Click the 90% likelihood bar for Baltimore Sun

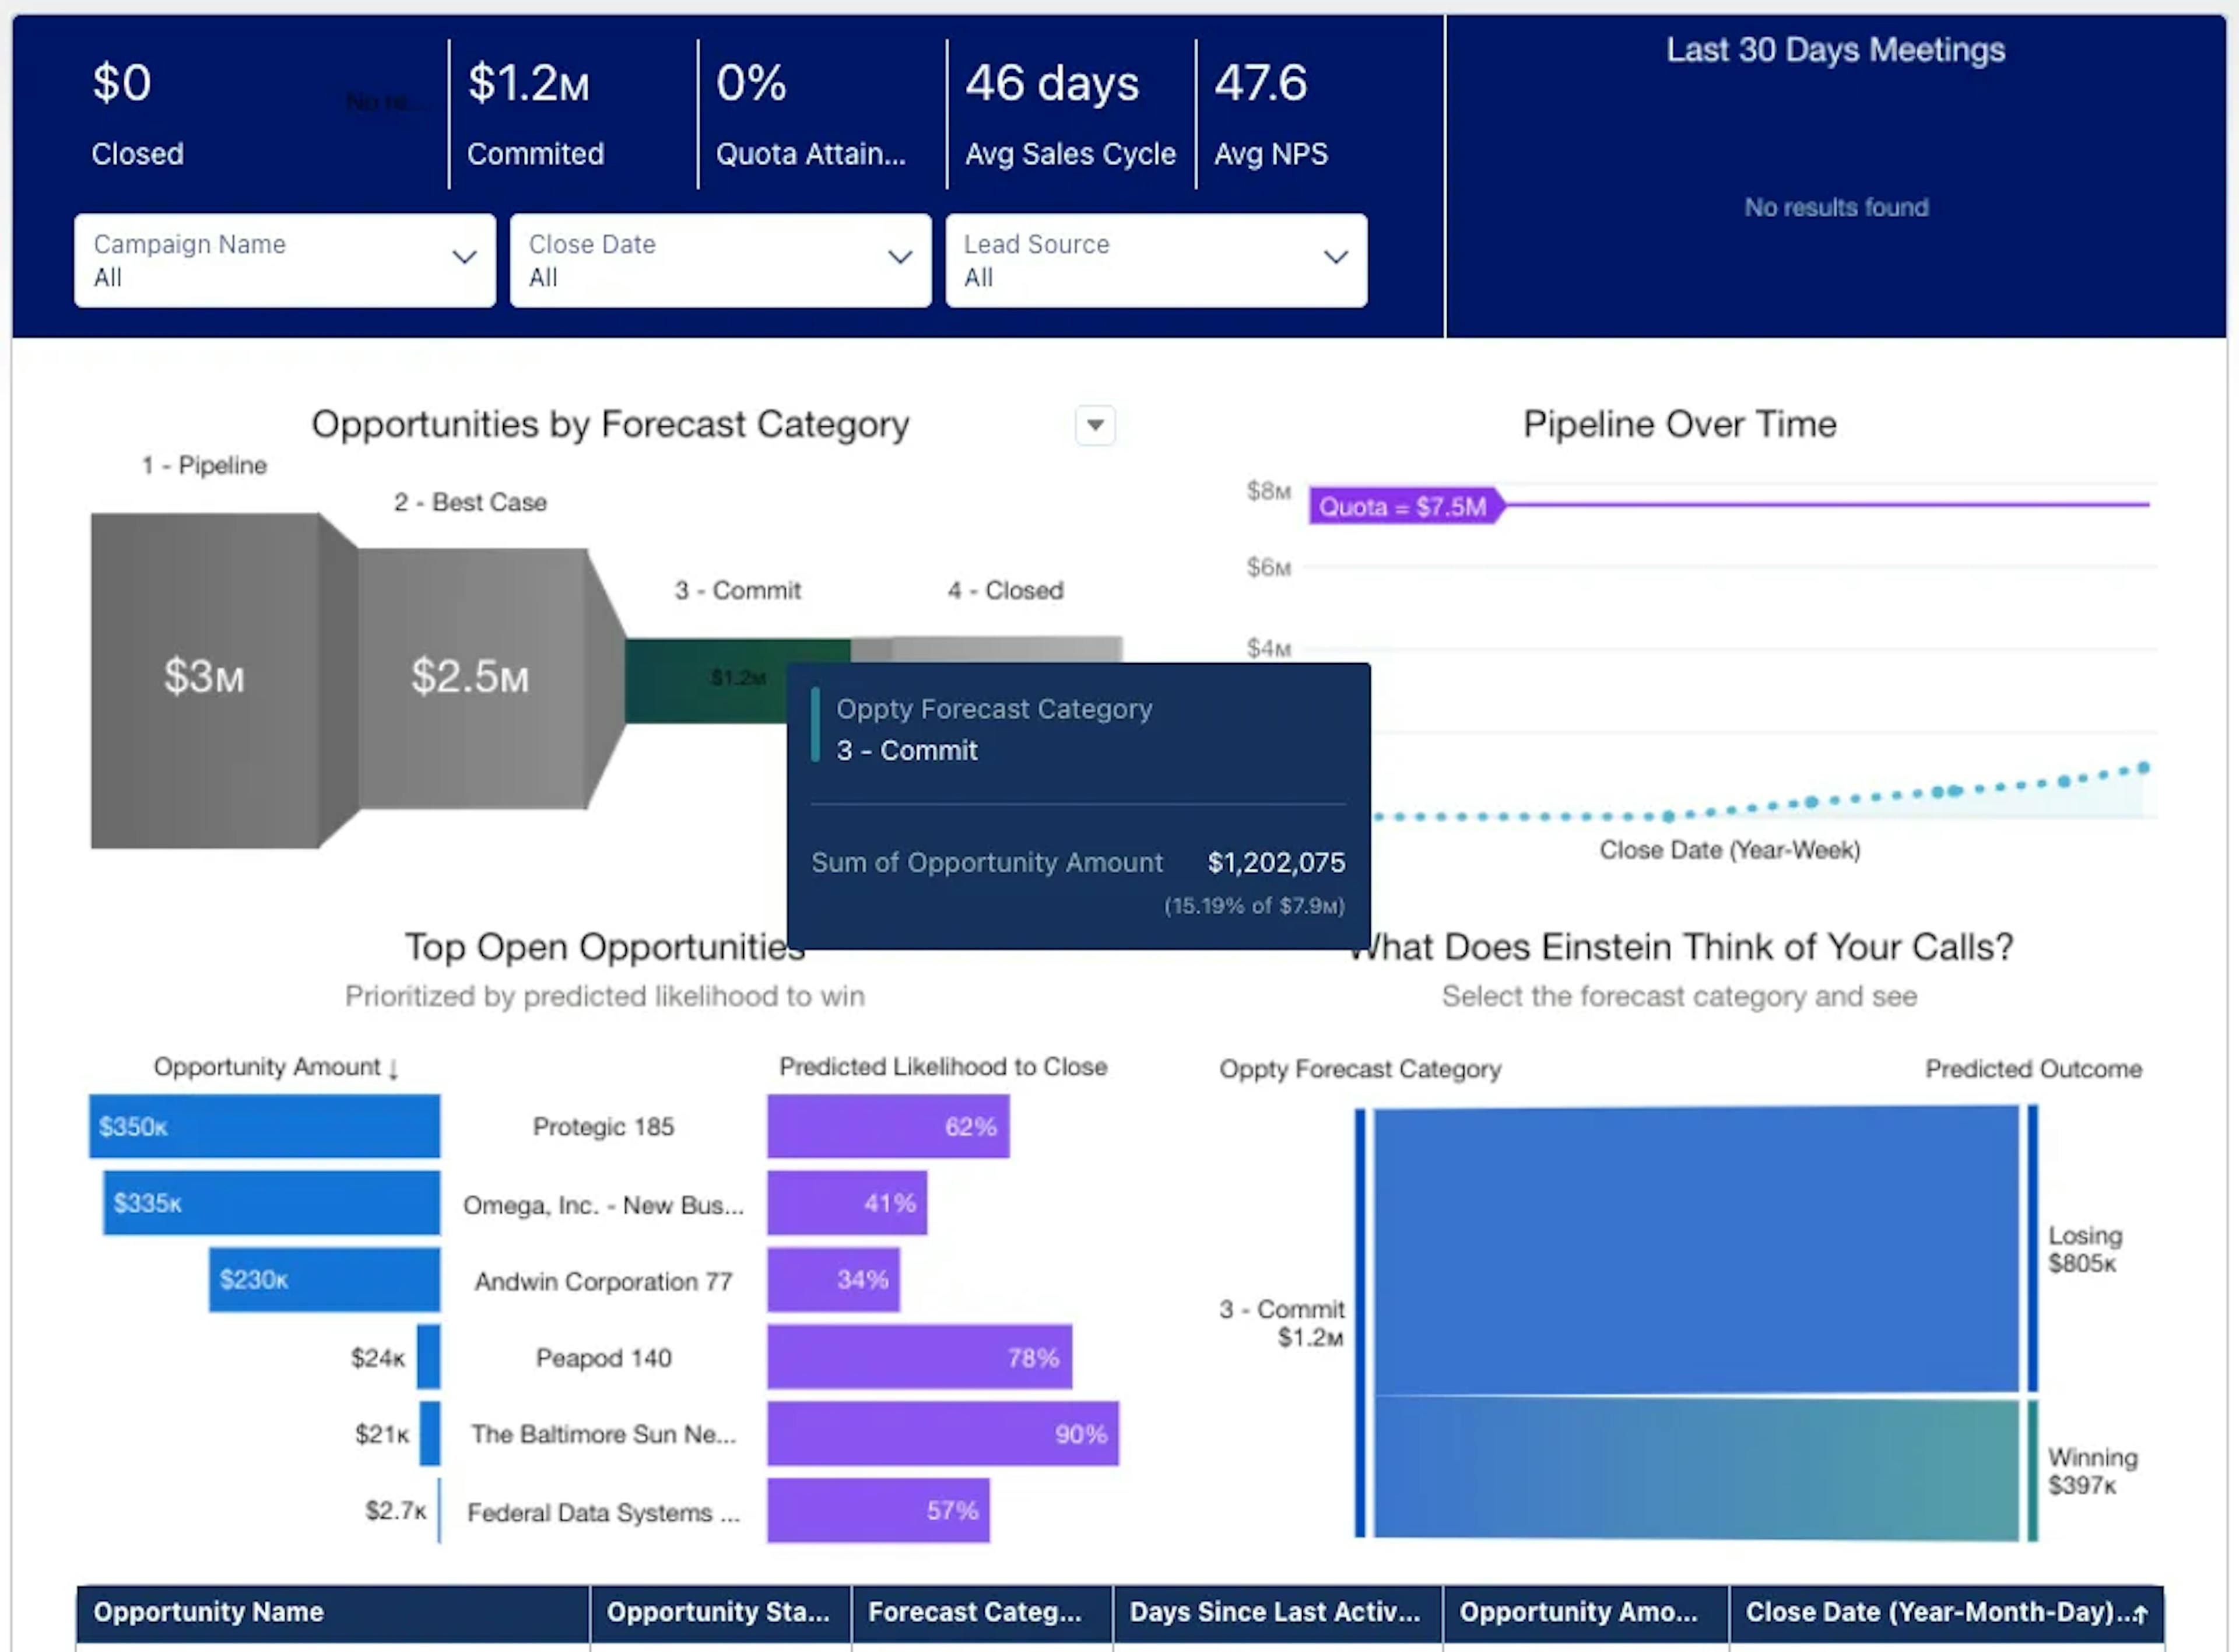coord(943,1434)
